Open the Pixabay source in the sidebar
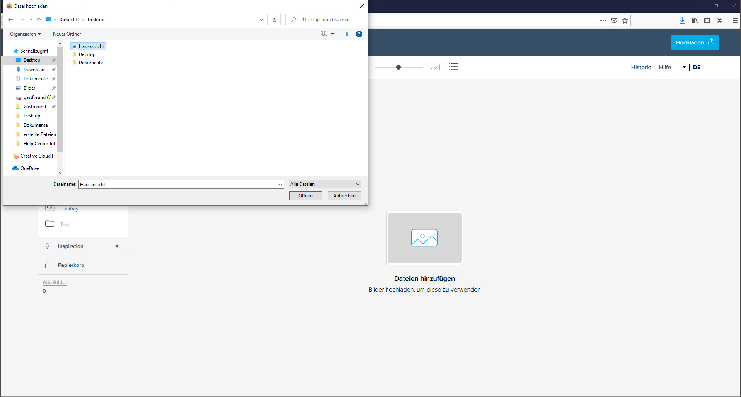Image resolution: width=741 pixels, height=397 pixels. pos(68,209)
